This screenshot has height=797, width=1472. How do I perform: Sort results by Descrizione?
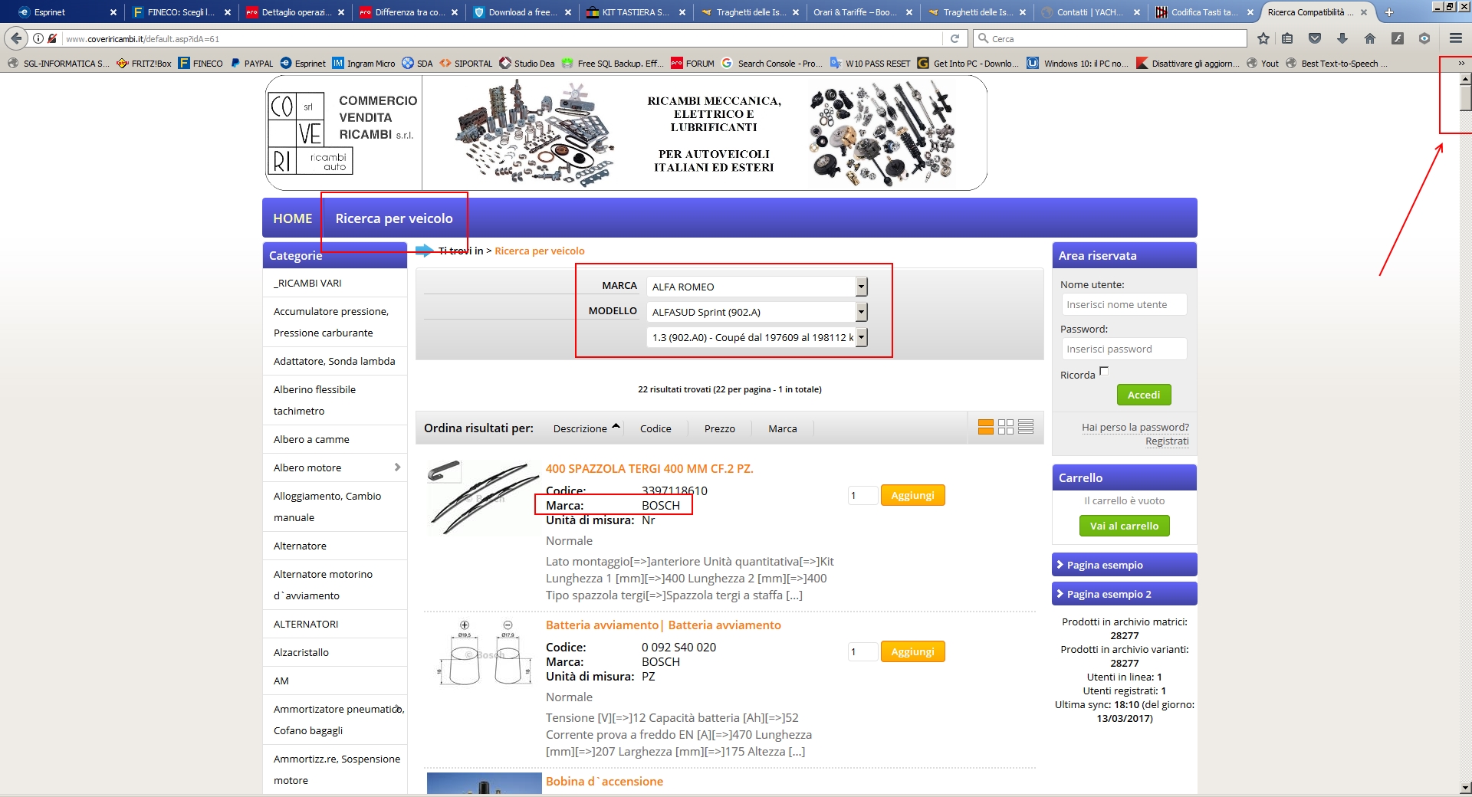pos(580,428)
